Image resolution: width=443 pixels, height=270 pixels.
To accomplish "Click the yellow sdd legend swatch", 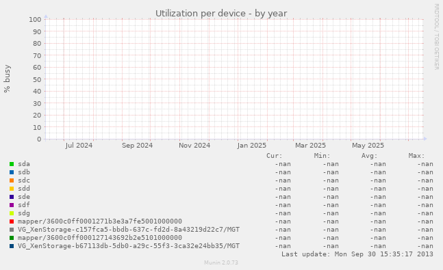I will tap(12, 189).
